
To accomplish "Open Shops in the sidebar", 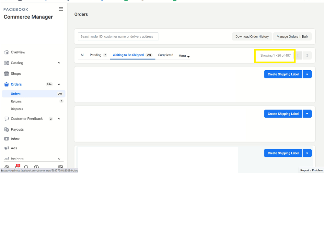I will [16, 74].
